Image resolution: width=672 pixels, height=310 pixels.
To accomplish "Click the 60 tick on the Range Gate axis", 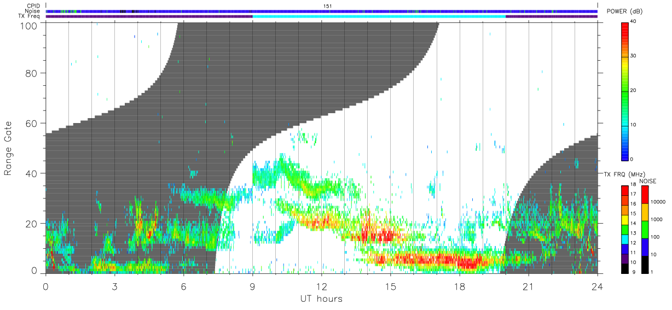I will point(32,123).
